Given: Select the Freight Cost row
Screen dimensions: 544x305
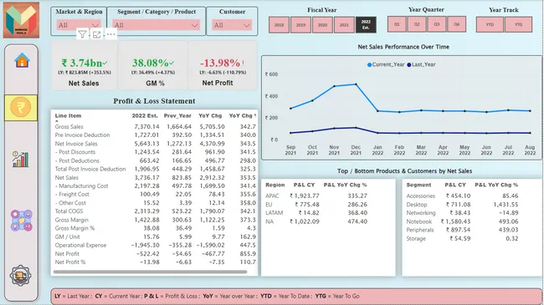Looking at the screenshot, I should [155, 195].
